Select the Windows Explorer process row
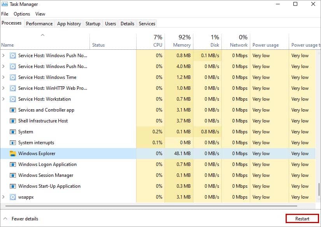 click(x=158, y=154)
